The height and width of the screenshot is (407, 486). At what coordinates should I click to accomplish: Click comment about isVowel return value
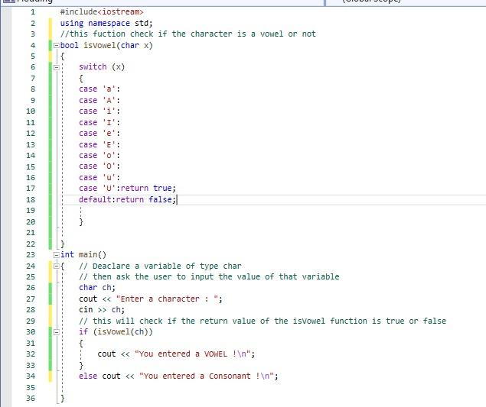[x=263, y=321]
